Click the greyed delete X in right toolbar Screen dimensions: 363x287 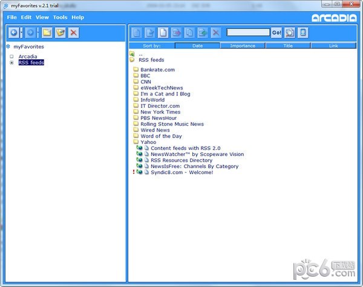pyautogui.click(x=216, y=33)
